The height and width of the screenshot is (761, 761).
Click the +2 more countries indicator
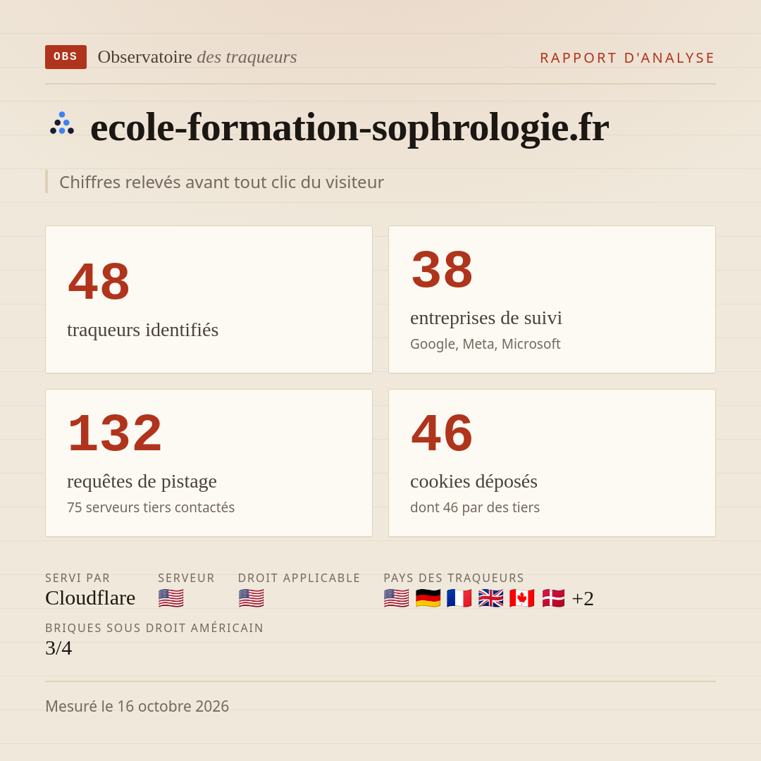(x=583, y=598)
